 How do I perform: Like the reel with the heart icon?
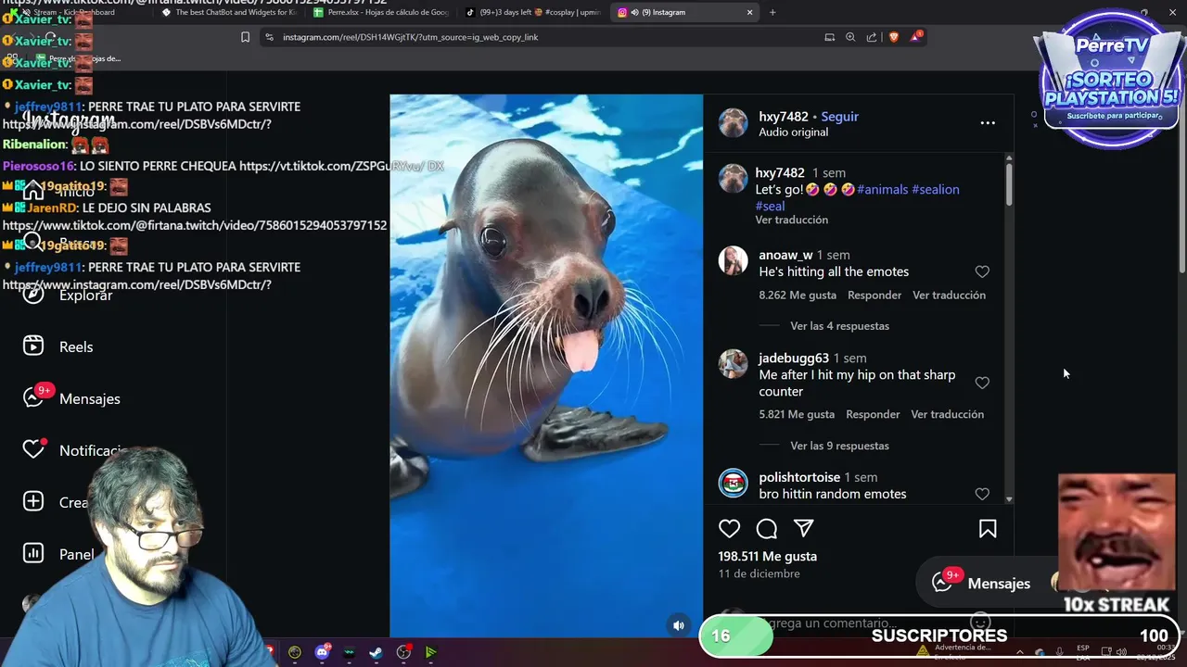click(x=730, y=529)
